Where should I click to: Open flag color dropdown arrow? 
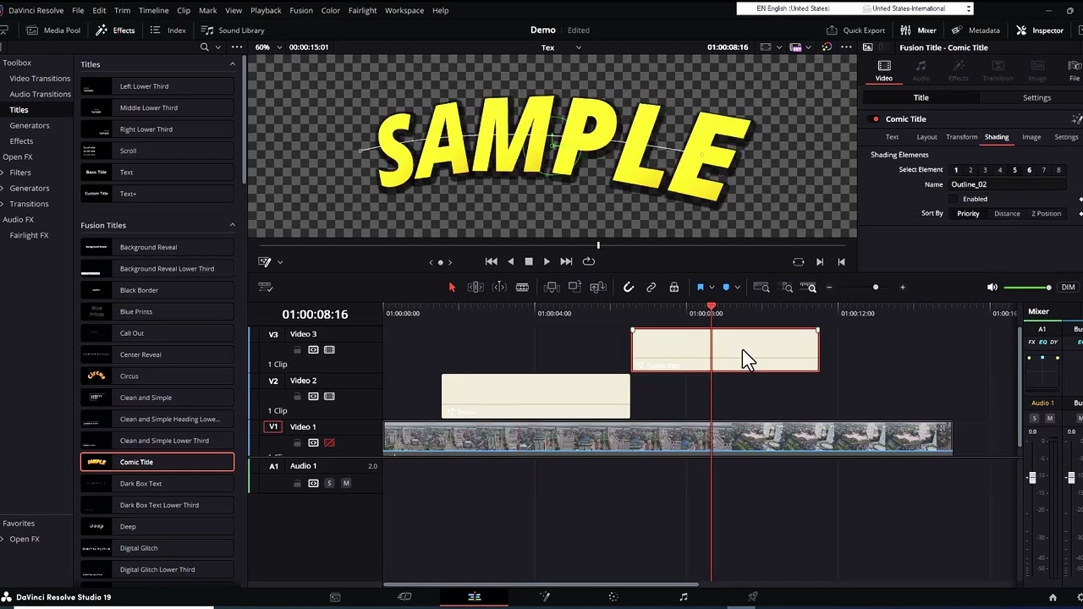tap(712, 288)
